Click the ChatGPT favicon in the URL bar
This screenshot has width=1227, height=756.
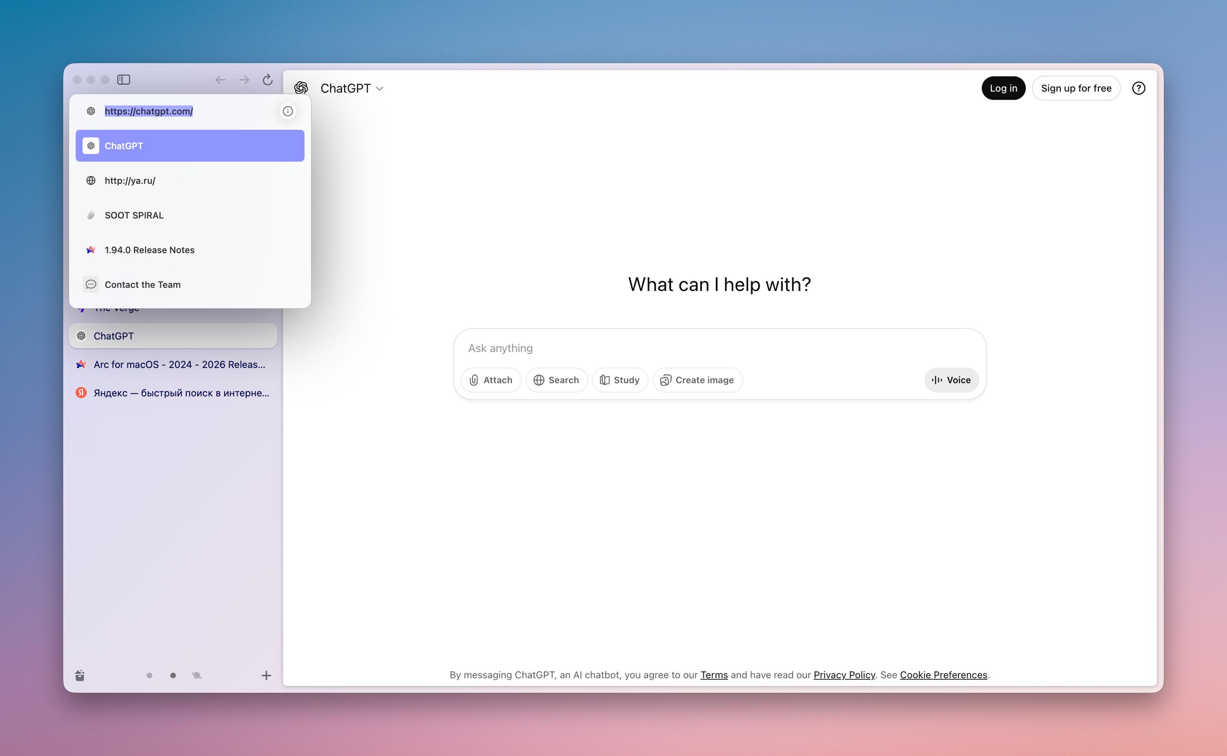point(91,111)
